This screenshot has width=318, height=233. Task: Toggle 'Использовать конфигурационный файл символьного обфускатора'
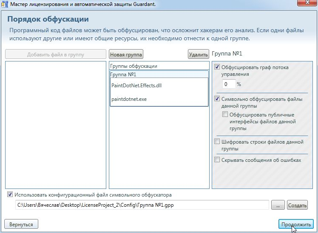(10, 195)
